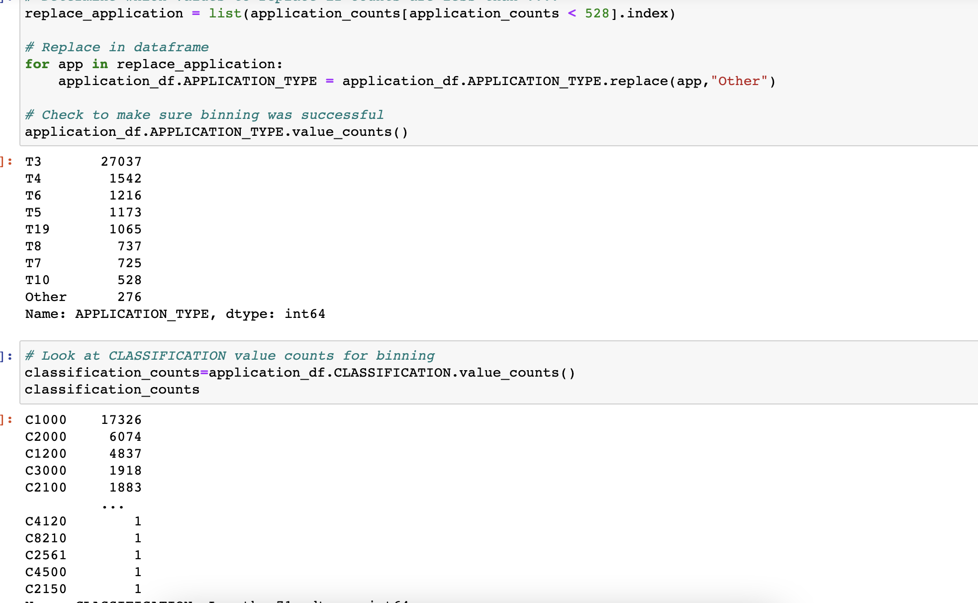Click the Other 276 output row
978x603 pixels.
[x=84, y=297]
